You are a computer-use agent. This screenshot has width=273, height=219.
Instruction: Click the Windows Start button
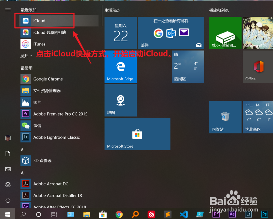[x=7, y=214]
